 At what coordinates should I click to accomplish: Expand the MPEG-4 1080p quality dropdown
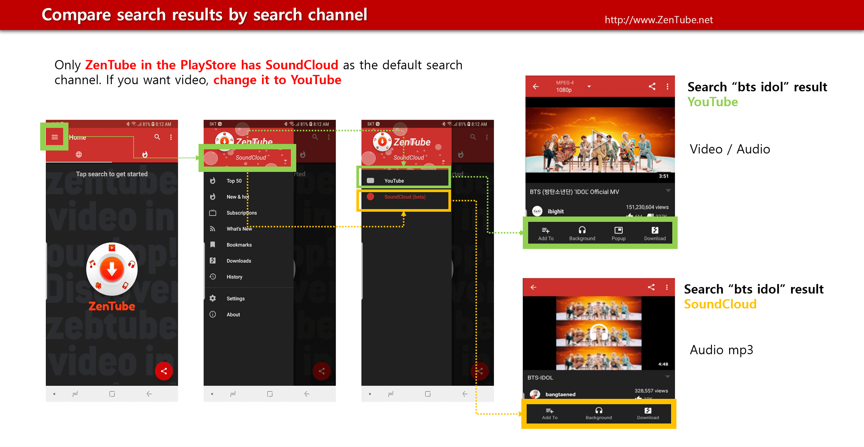(x=589, y=87)
